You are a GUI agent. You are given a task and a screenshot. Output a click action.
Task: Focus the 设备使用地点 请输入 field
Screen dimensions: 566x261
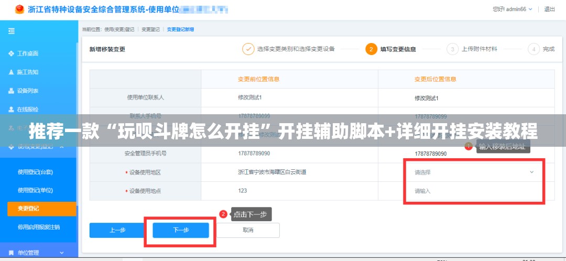coord(474,191)
